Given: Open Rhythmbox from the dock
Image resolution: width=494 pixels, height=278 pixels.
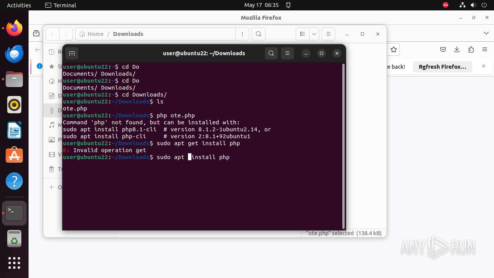Looking at the screenshot, I should click(x=14, y=105).
